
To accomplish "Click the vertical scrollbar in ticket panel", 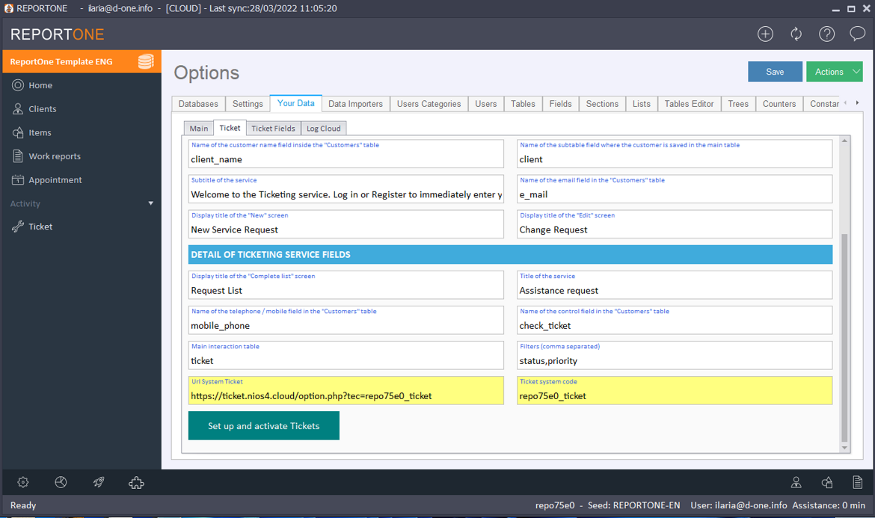I will coord(845,336).
